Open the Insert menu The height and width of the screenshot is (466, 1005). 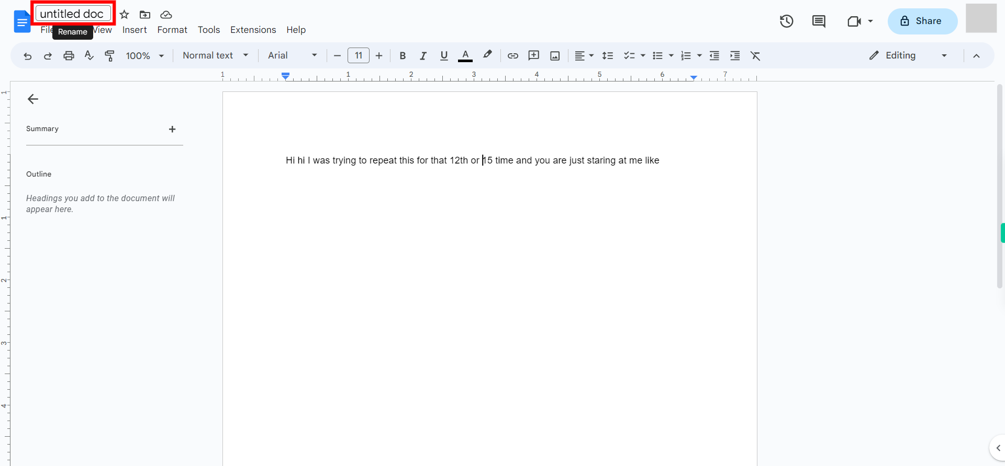tap(135, 30)
